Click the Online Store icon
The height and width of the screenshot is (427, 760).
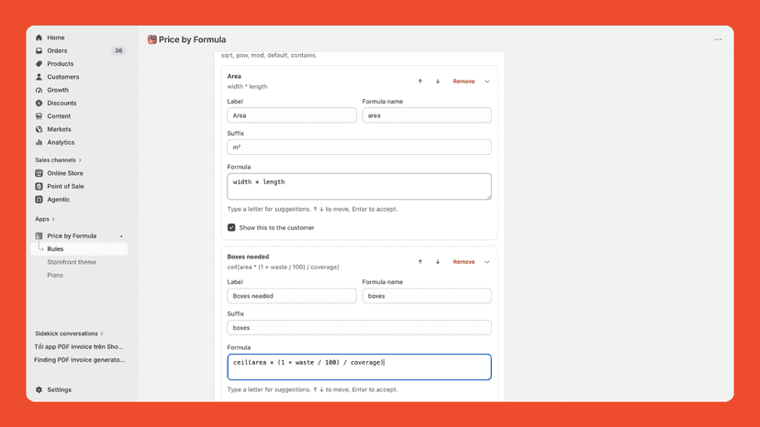(39, 173)
